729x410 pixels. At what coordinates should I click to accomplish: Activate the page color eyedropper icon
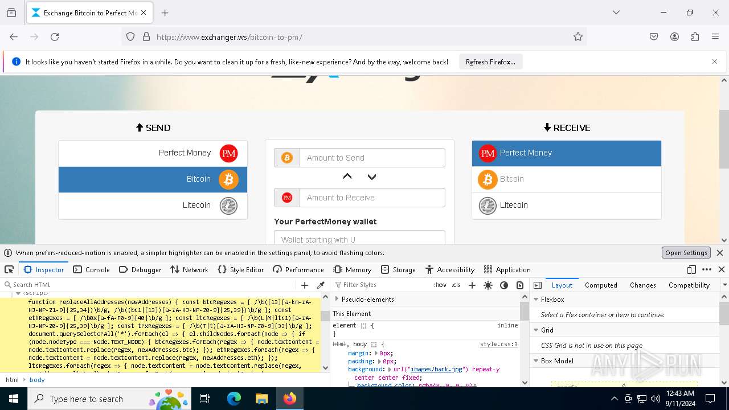pyautogui.click(x=321, y=285)
